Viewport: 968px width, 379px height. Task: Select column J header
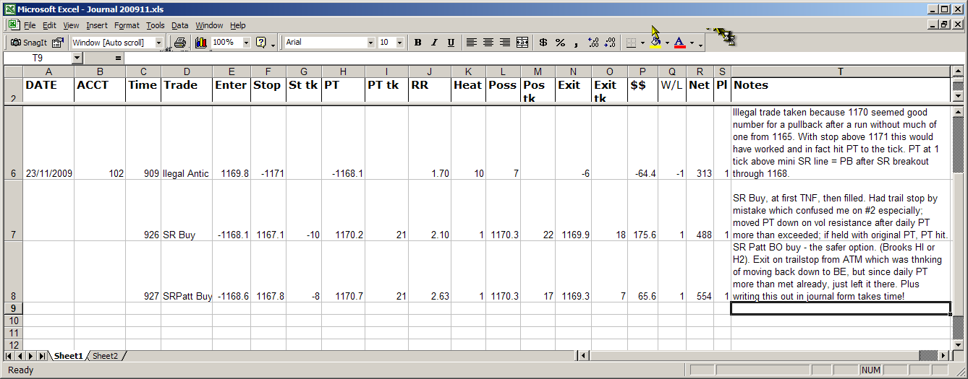(430, 71)
